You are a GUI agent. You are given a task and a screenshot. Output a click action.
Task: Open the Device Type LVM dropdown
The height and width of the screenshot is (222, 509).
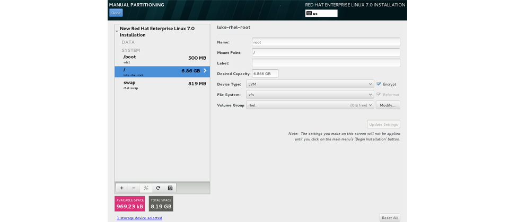pyautogui.click(x=310, y=84)
